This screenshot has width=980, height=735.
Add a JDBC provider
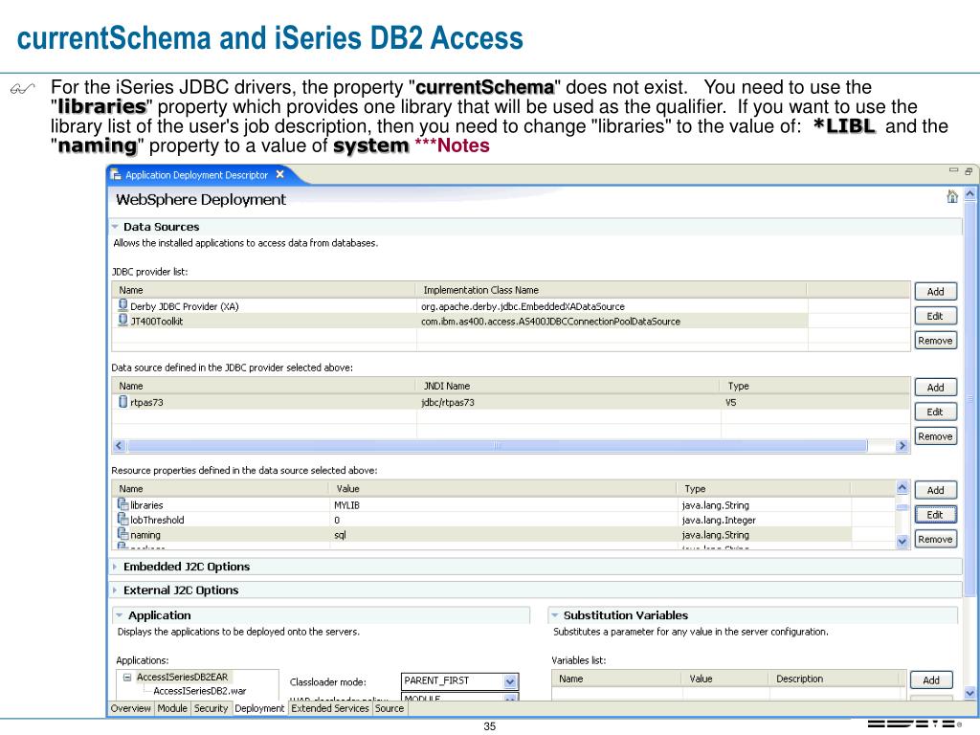(x=936, y=291)
